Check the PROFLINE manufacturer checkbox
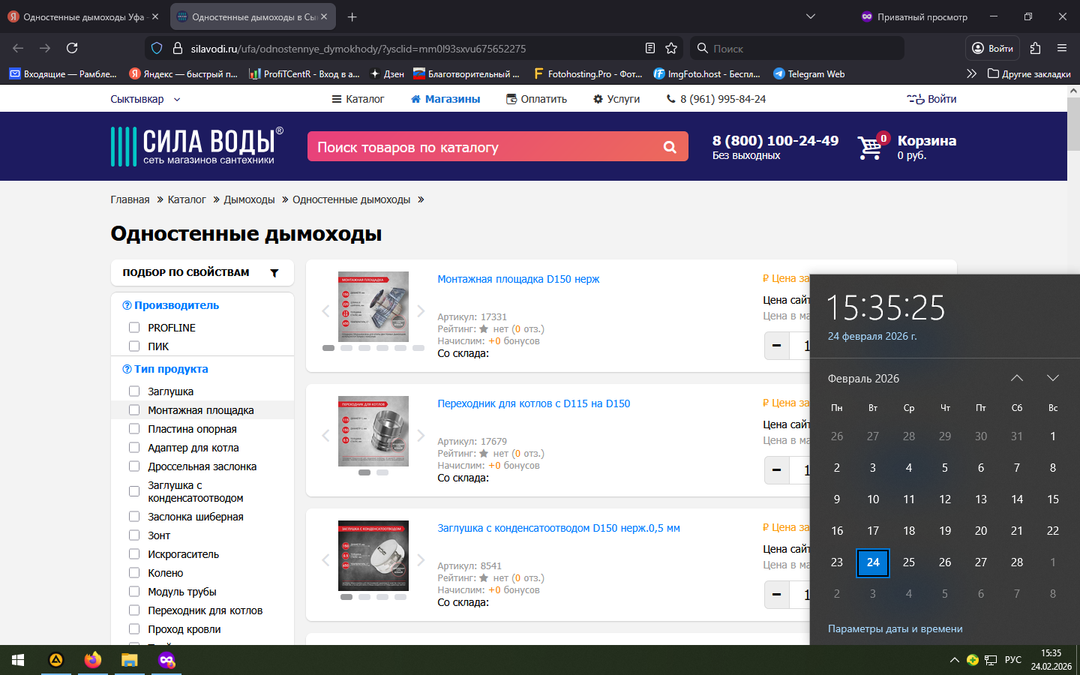The width and height of the screenshot is (1080, 675). coord(134,328)
